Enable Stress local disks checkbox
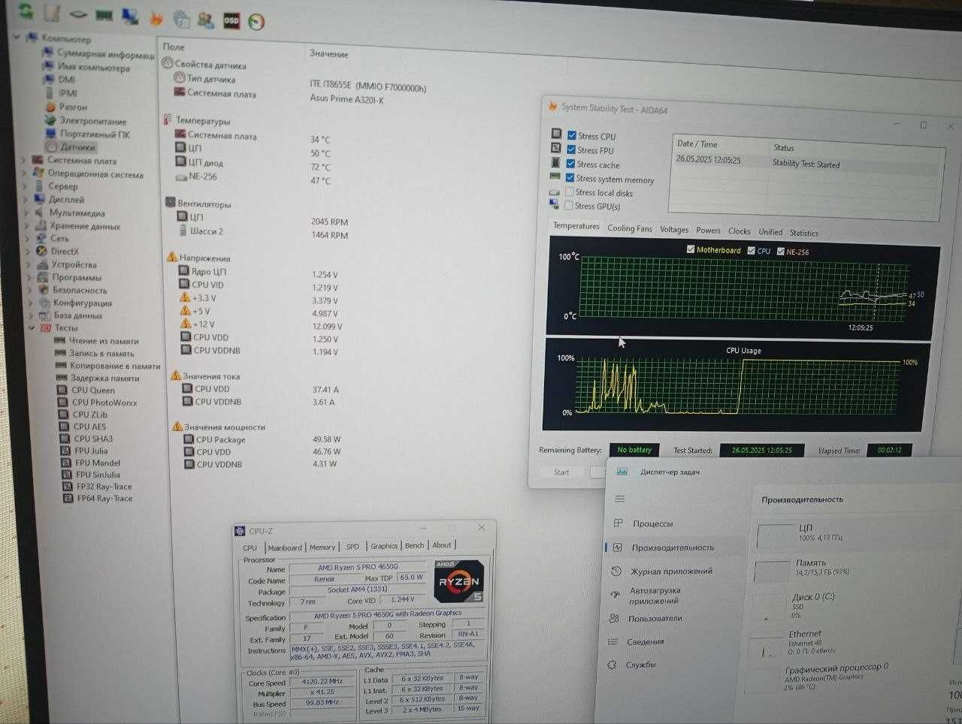 pos(570,192)
